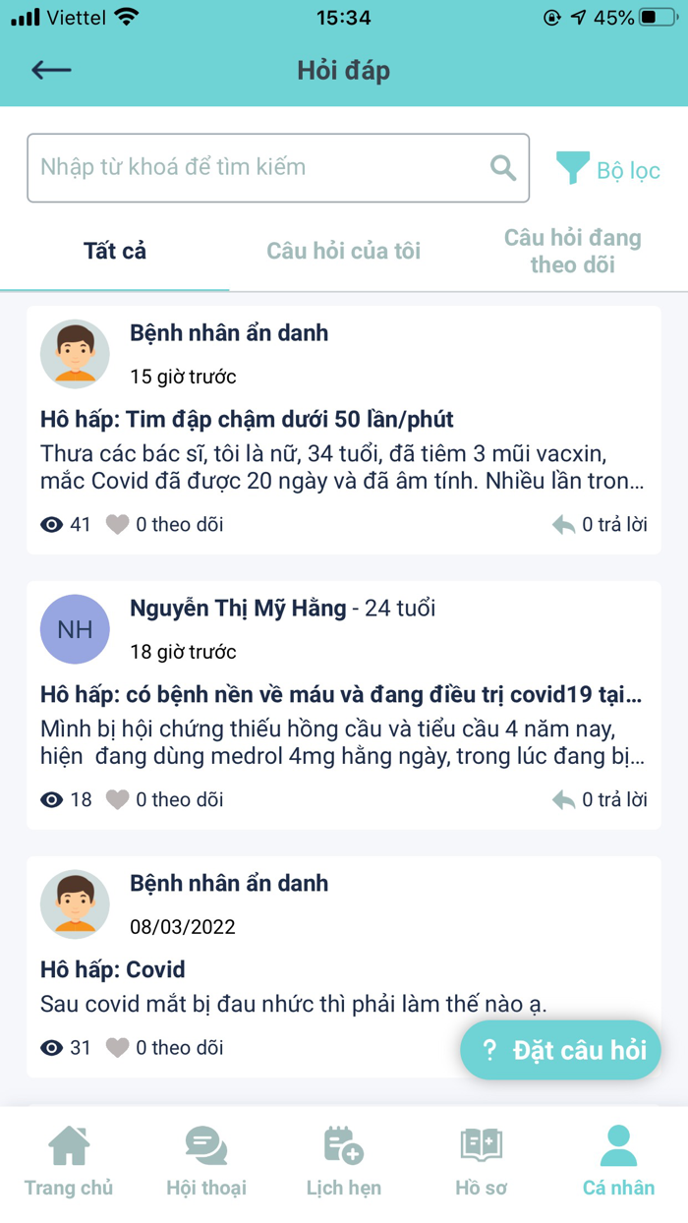Screen dimensions: 688x1223
Task: Open the Câu hỏi đang theo dõi tab
Action: point(573,249)
